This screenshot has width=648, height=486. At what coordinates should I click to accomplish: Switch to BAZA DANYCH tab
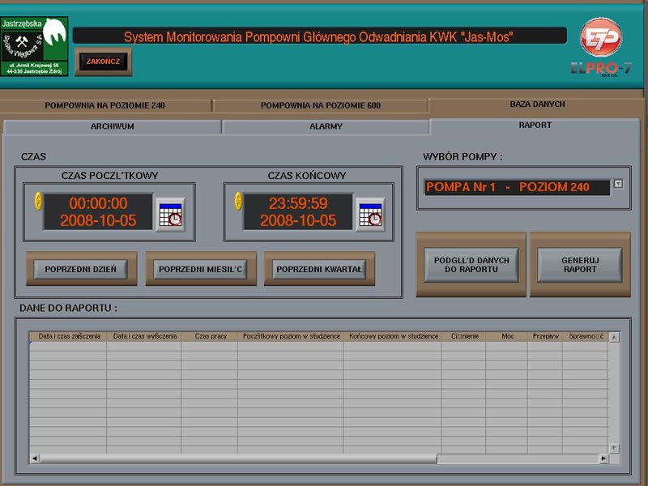point(537,104)
